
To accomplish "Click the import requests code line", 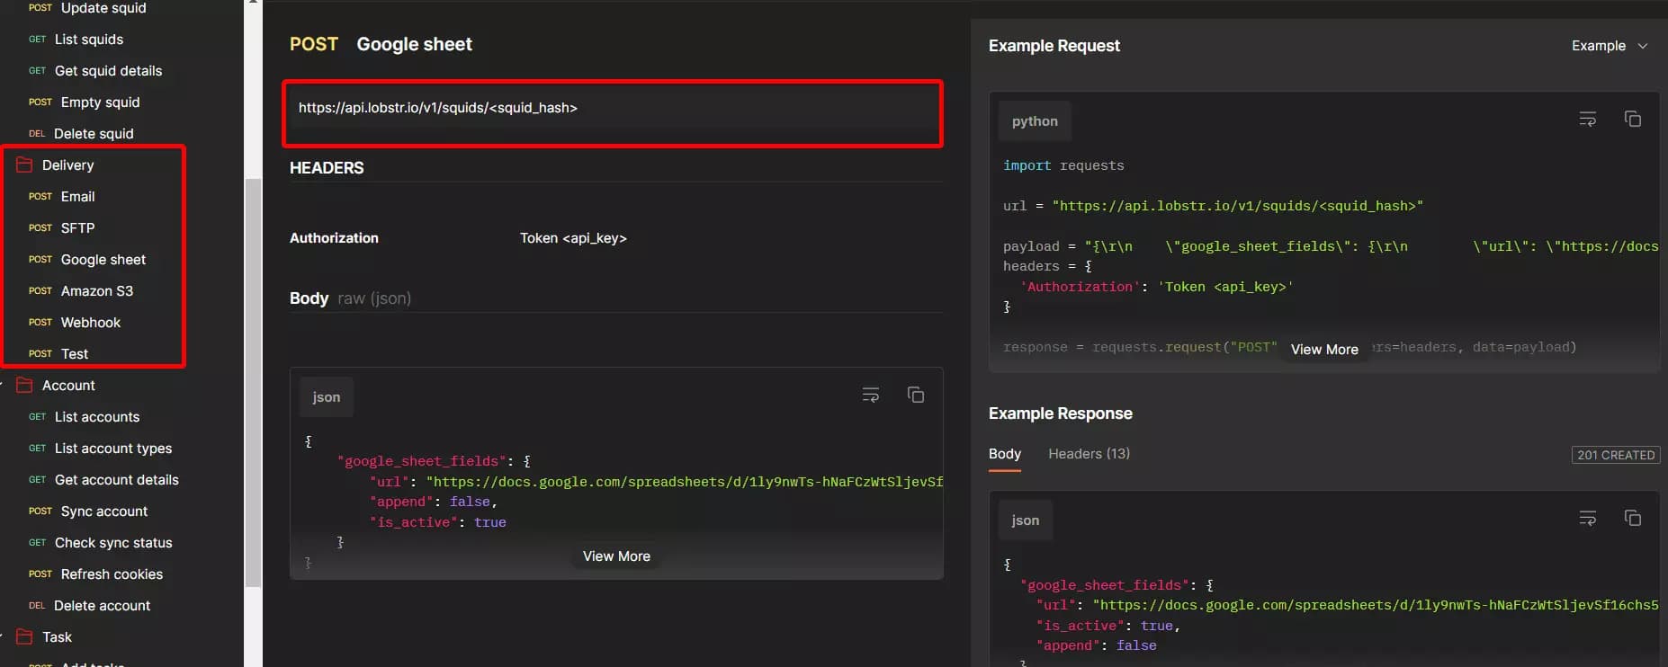I will [x=1063, y=165].
